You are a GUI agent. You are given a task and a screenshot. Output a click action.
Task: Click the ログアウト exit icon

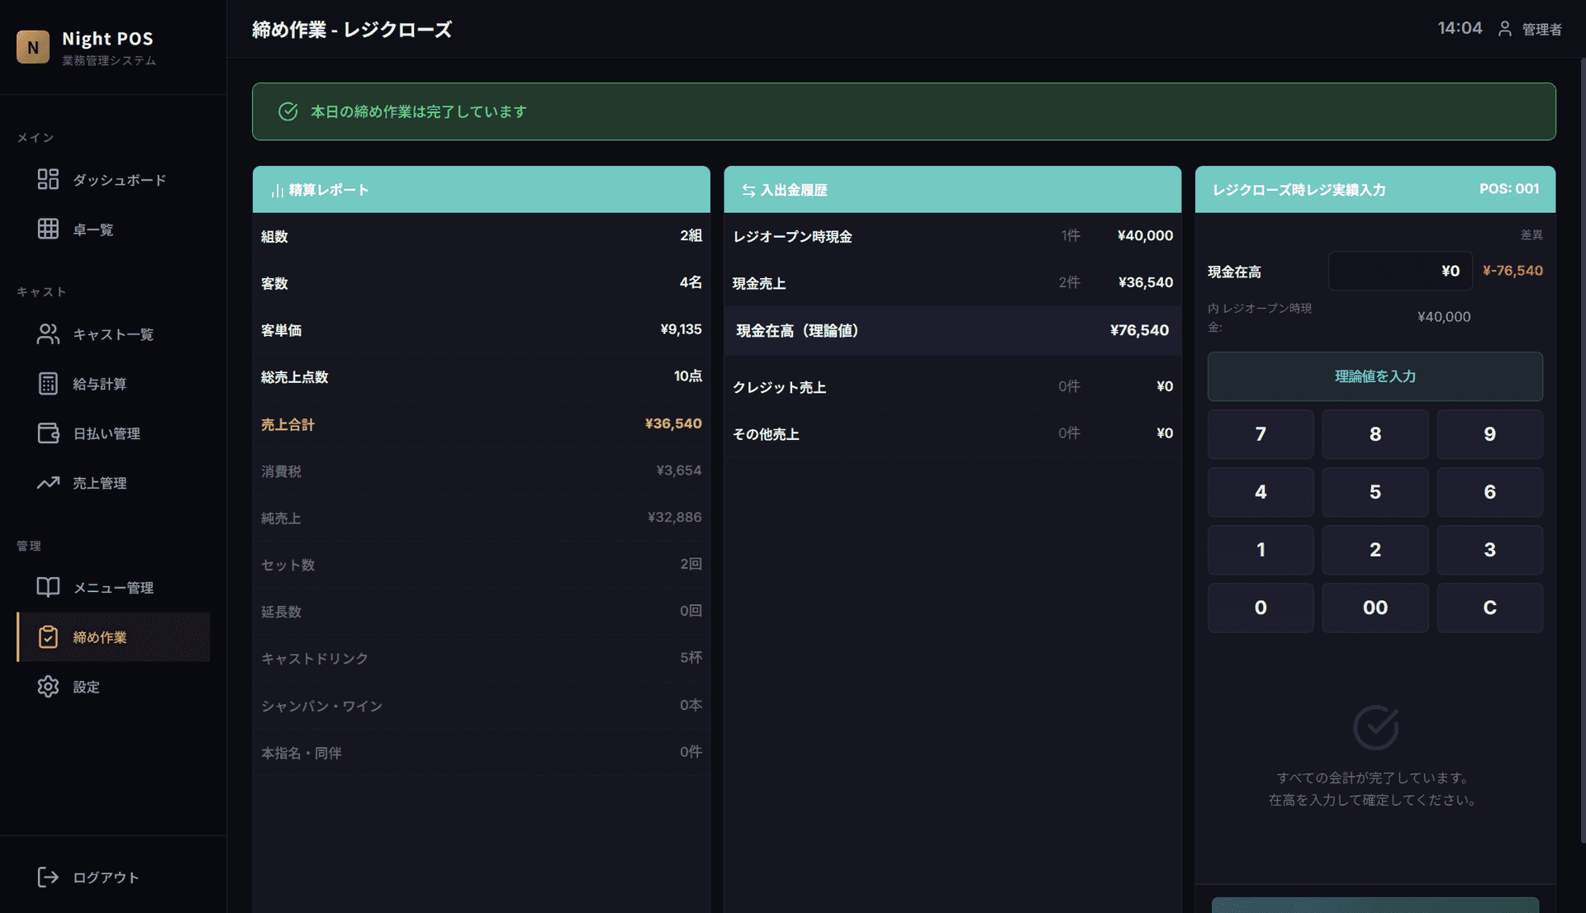pyautogui.click(x=48, y=877)
